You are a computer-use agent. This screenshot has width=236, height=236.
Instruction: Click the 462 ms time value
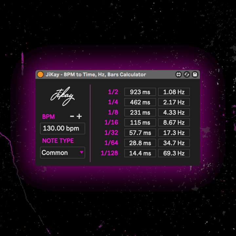[140, 102]
